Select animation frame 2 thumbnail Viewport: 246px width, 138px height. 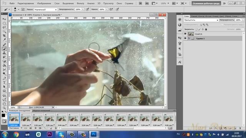pos(26,118)
